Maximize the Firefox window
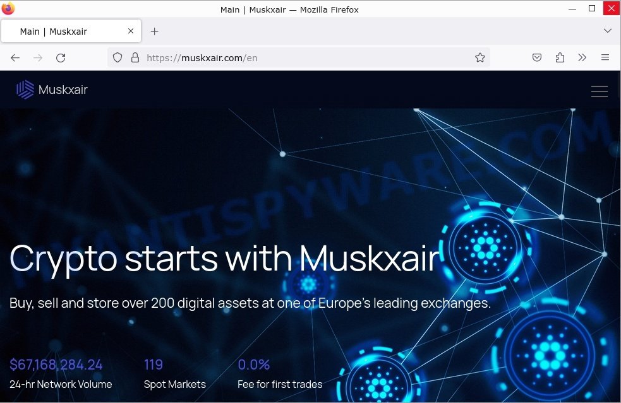 [x=592, y=8]
